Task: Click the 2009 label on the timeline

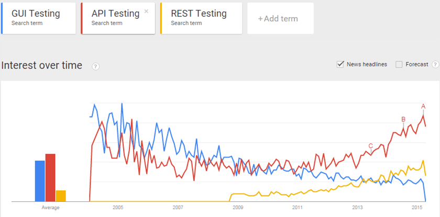Action: pos(238,208)
